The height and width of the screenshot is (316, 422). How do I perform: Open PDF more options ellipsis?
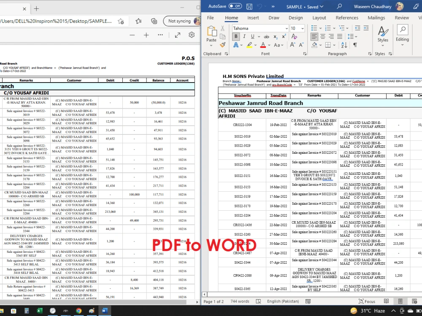click(x=160, y=35)
